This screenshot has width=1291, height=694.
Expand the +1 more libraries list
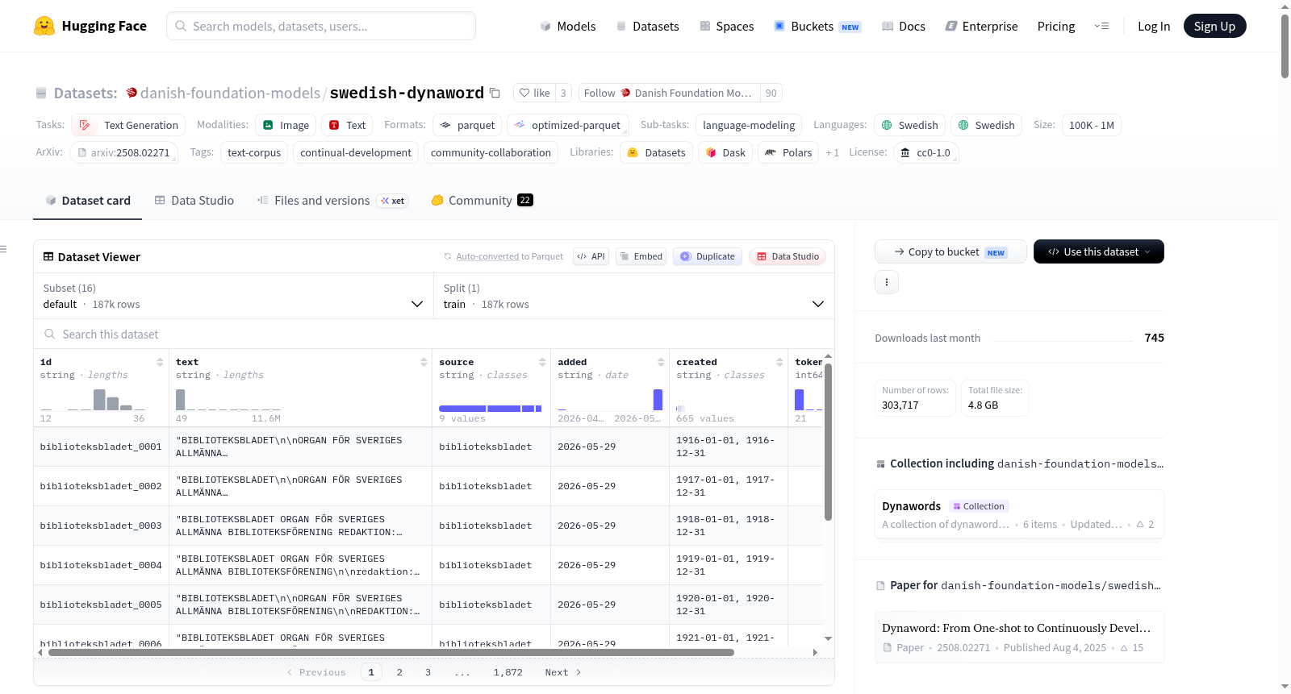[x=832, y=152]
